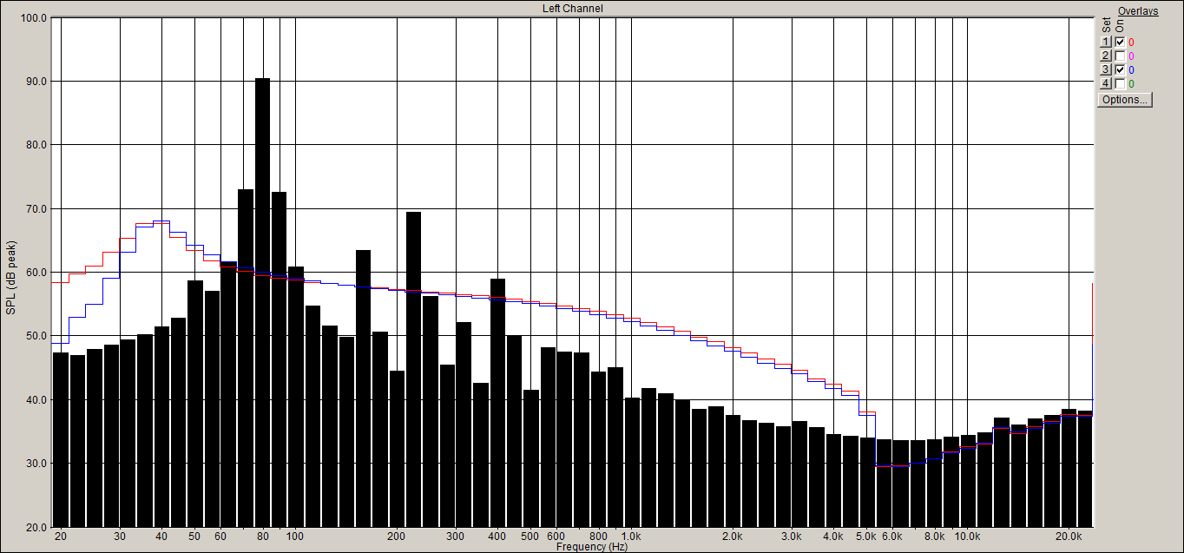Click the 100 frequency axis label
This screenshot has height=553, width=1184.
pyautogui.click(x=295, y=537)
